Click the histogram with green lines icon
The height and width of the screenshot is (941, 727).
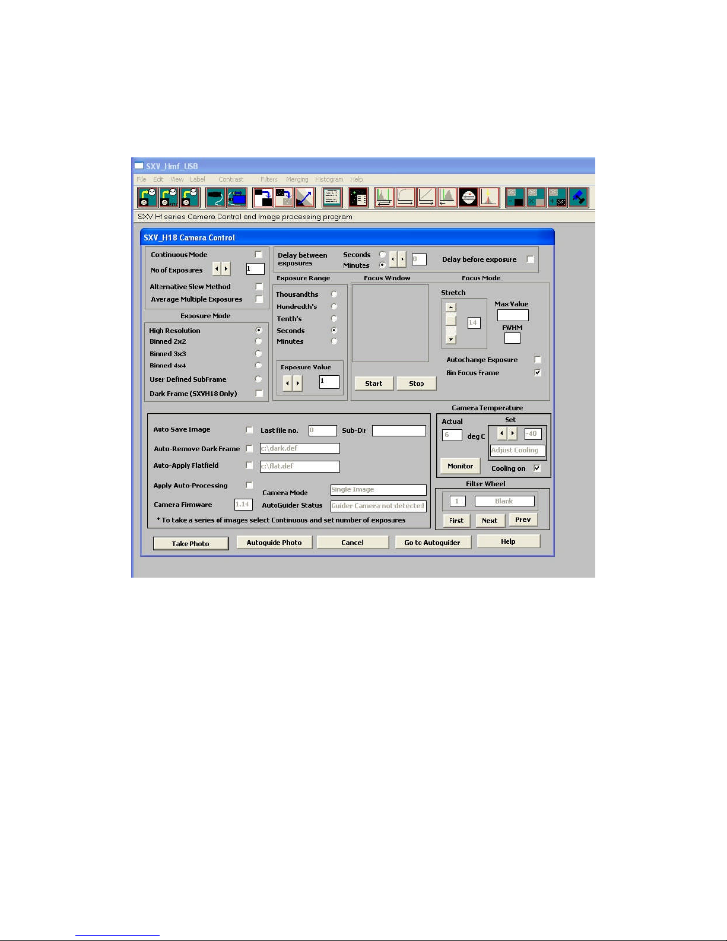[x=384, y=197]
